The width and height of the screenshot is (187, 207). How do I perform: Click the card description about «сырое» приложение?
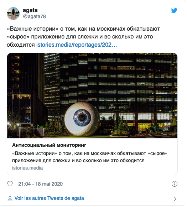(x=90, y=157)
